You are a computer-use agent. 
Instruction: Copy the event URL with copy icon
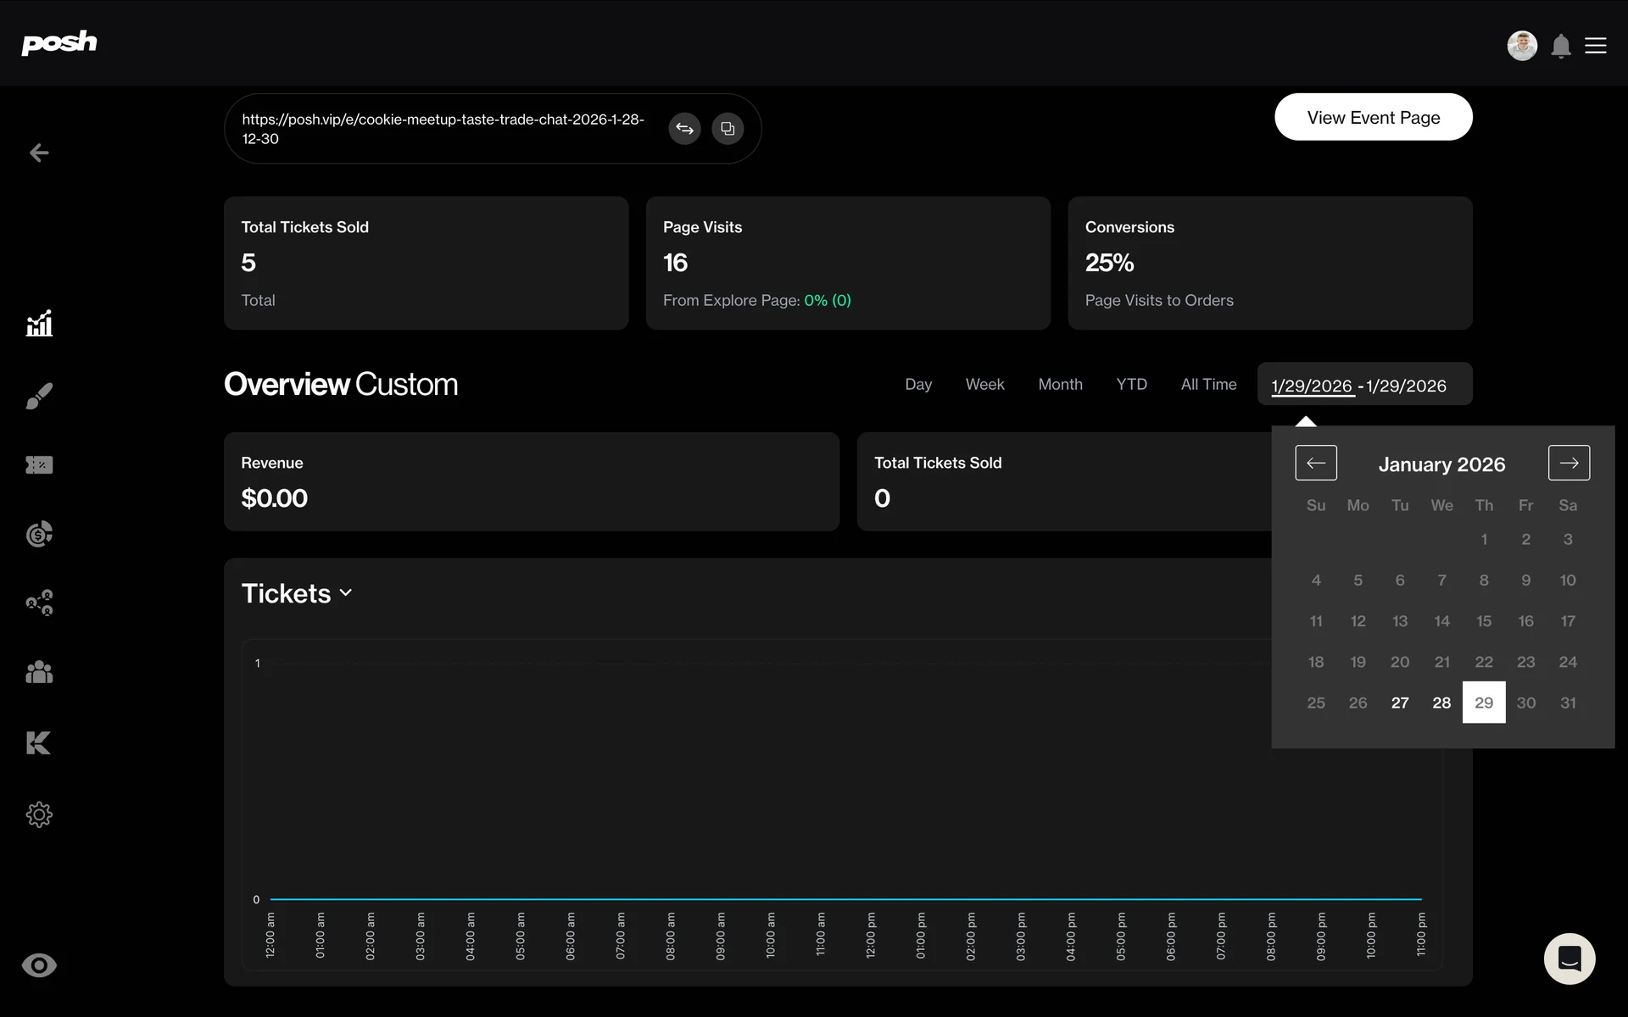pyautogui.click(x=728, y=129)
